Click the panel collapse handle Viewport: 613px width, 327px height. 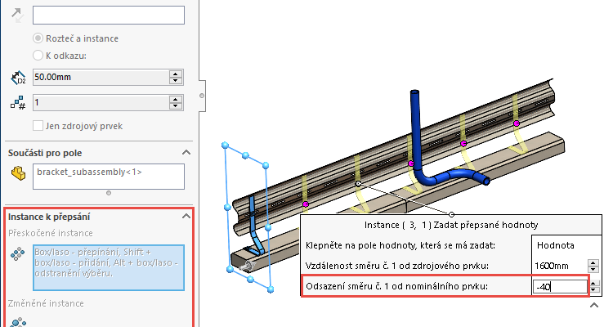202,96
